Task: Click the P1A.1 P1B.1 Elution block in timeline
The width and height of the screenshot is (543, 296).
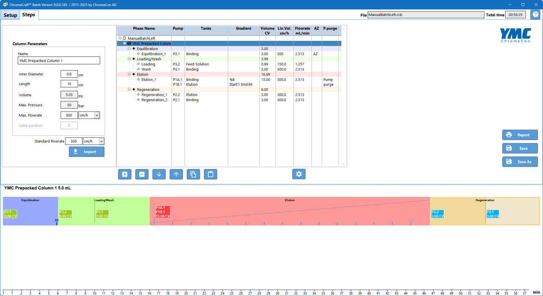Action: coord(162,212)
